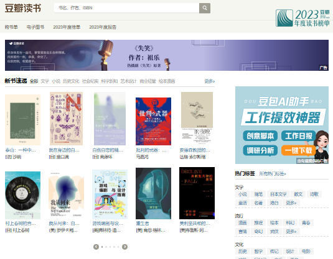Select the 全部 new books filter tab
This screenshot has width=333, height=259.
[x=34, y=81]
